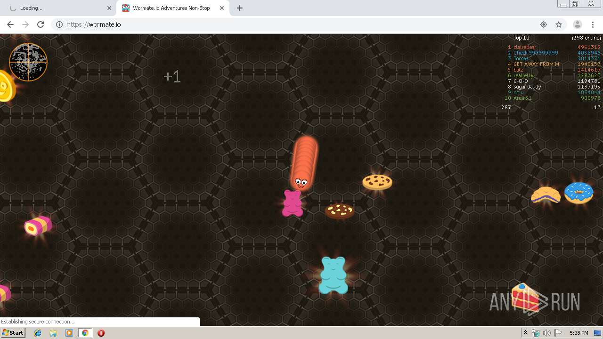Open the Action Center flag icon
Screen dimensions: 603x339
tap(558, 333)
